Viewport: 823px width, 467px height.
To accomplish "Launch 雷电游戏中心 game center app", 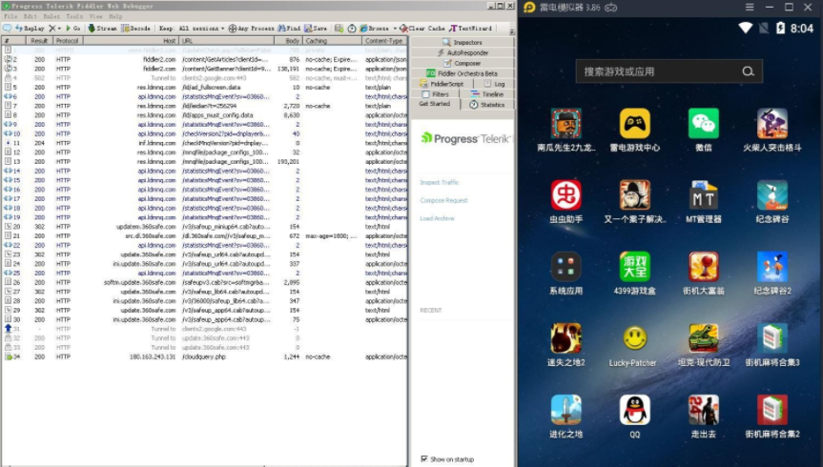I will pos(634,129).
